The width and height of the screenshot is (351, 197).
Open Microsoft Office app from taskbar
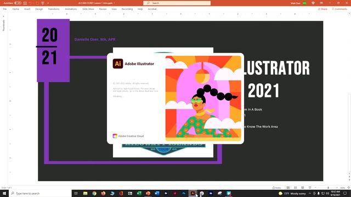(121, 193)
